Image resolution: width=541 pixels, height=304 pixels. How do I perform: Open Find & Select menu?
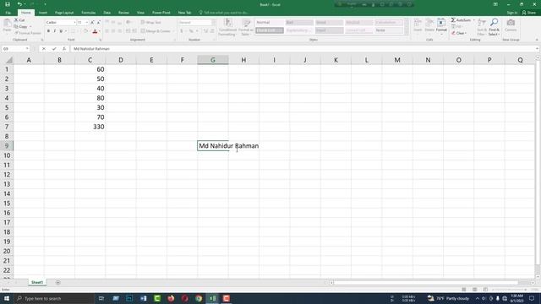[x=494, y=27]
